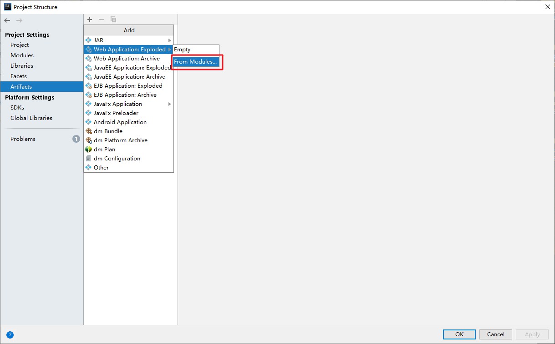This screenshot has width=555, height=344.
Task: Click the Apply button
Action: click(x=532, y=334)
